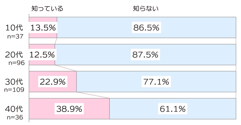The image size is (241, 125).
Task: Click the 知っている legend label
Action: point(47,8)
